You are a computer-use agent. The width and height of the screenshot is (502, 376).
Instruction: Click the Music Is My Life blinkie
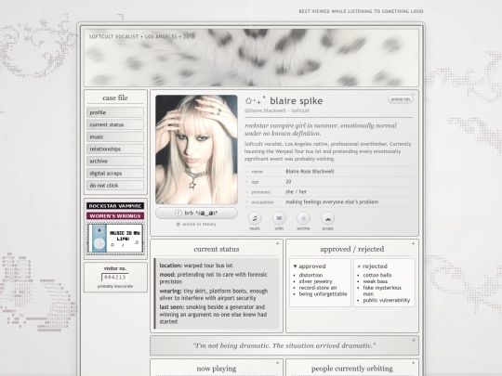click(x=115, y=239)
